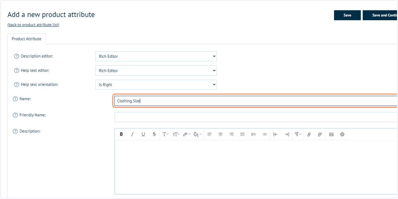Justify text in editor
This screenshot has height=199, width=398.
tap(242, 134)
